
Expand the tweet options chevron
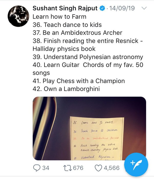(x=144, y=8)
